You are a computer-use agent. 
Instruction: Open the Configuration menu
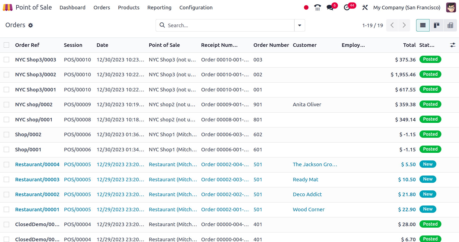click(196, 8)
